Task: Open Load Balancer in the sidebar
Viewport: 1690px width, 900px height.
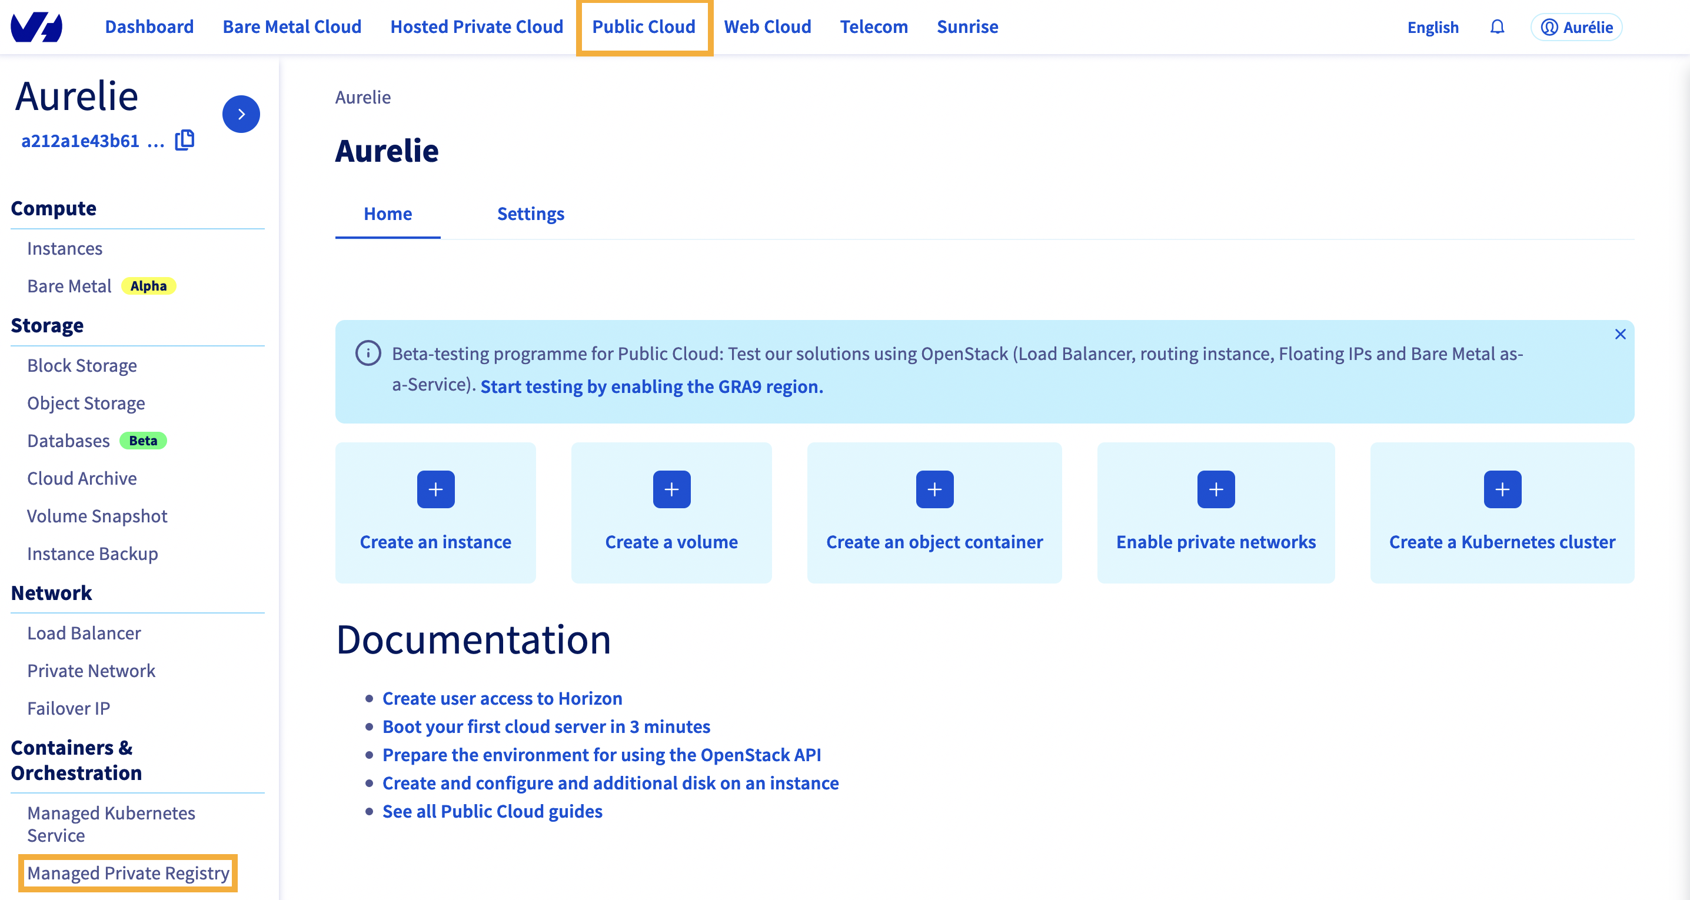Action: 84,633
